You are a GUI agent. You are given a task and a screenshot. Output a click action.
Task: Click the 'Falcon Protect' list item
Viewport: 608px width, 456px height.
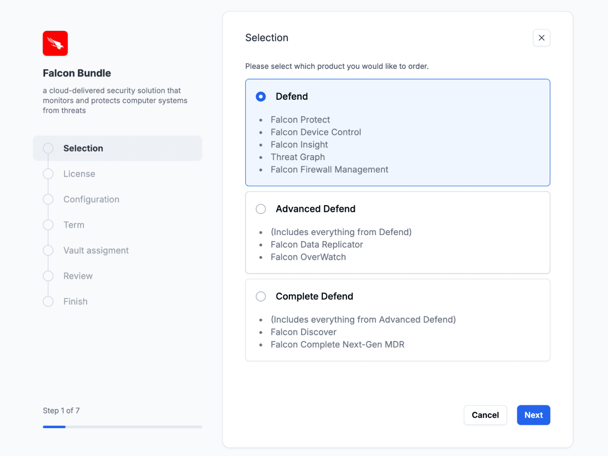(x=300, y=120)
